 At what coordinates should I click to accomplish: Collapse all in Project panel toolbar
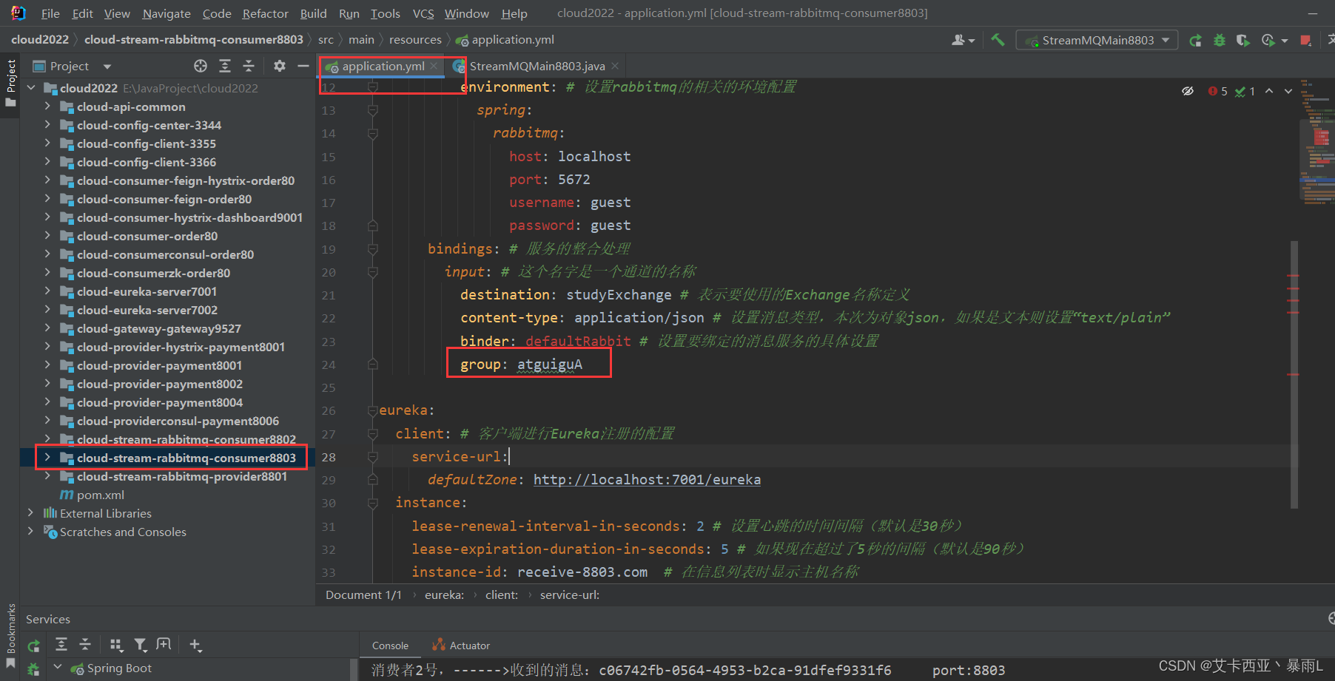[x=249, y=66]
